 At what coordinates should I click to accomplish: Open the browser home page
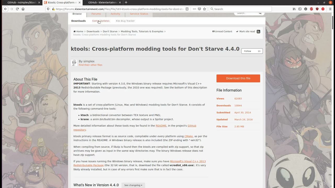click(23, 9)
